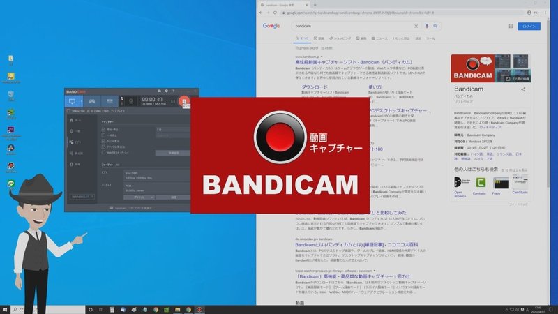This screenshot has width=558, height=314.
Task: Click the format settings button beside preset
Action: tap(173, 197)
